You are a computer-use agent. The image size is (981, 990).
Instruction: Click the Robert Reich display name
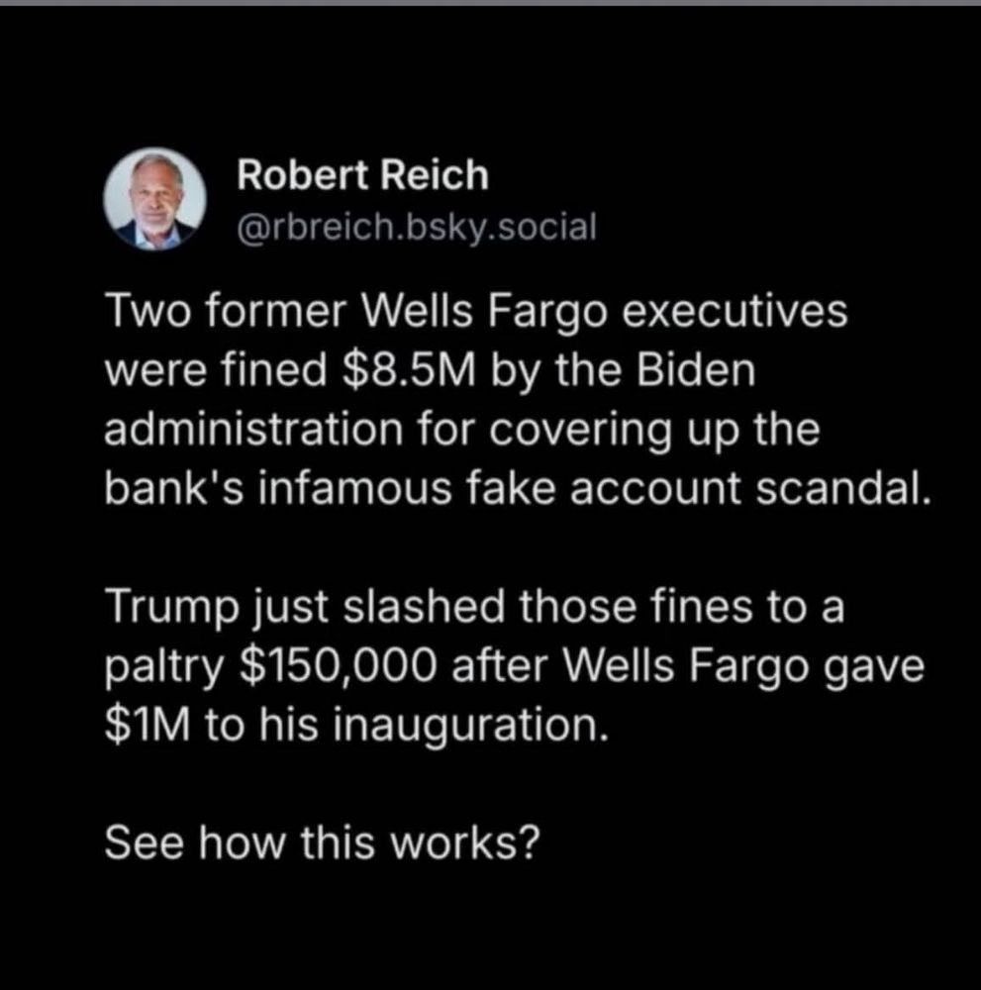point(362,175)
